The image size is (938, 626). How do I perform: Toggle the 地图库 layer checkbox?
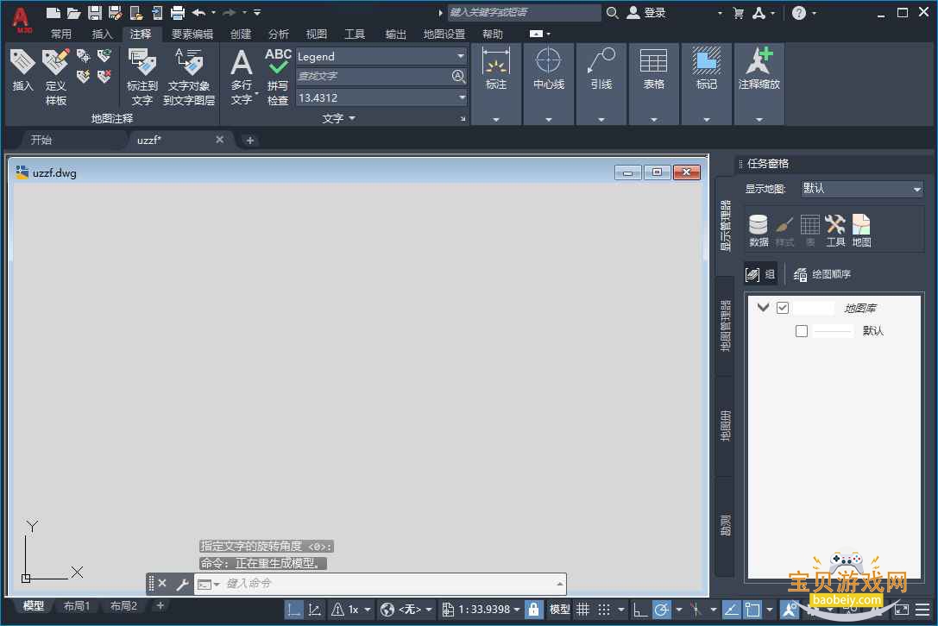coord(783,308)
